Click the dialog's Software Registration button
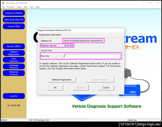Image resolution: width=162 pixels, height=127 pixels. coord(62,80)
